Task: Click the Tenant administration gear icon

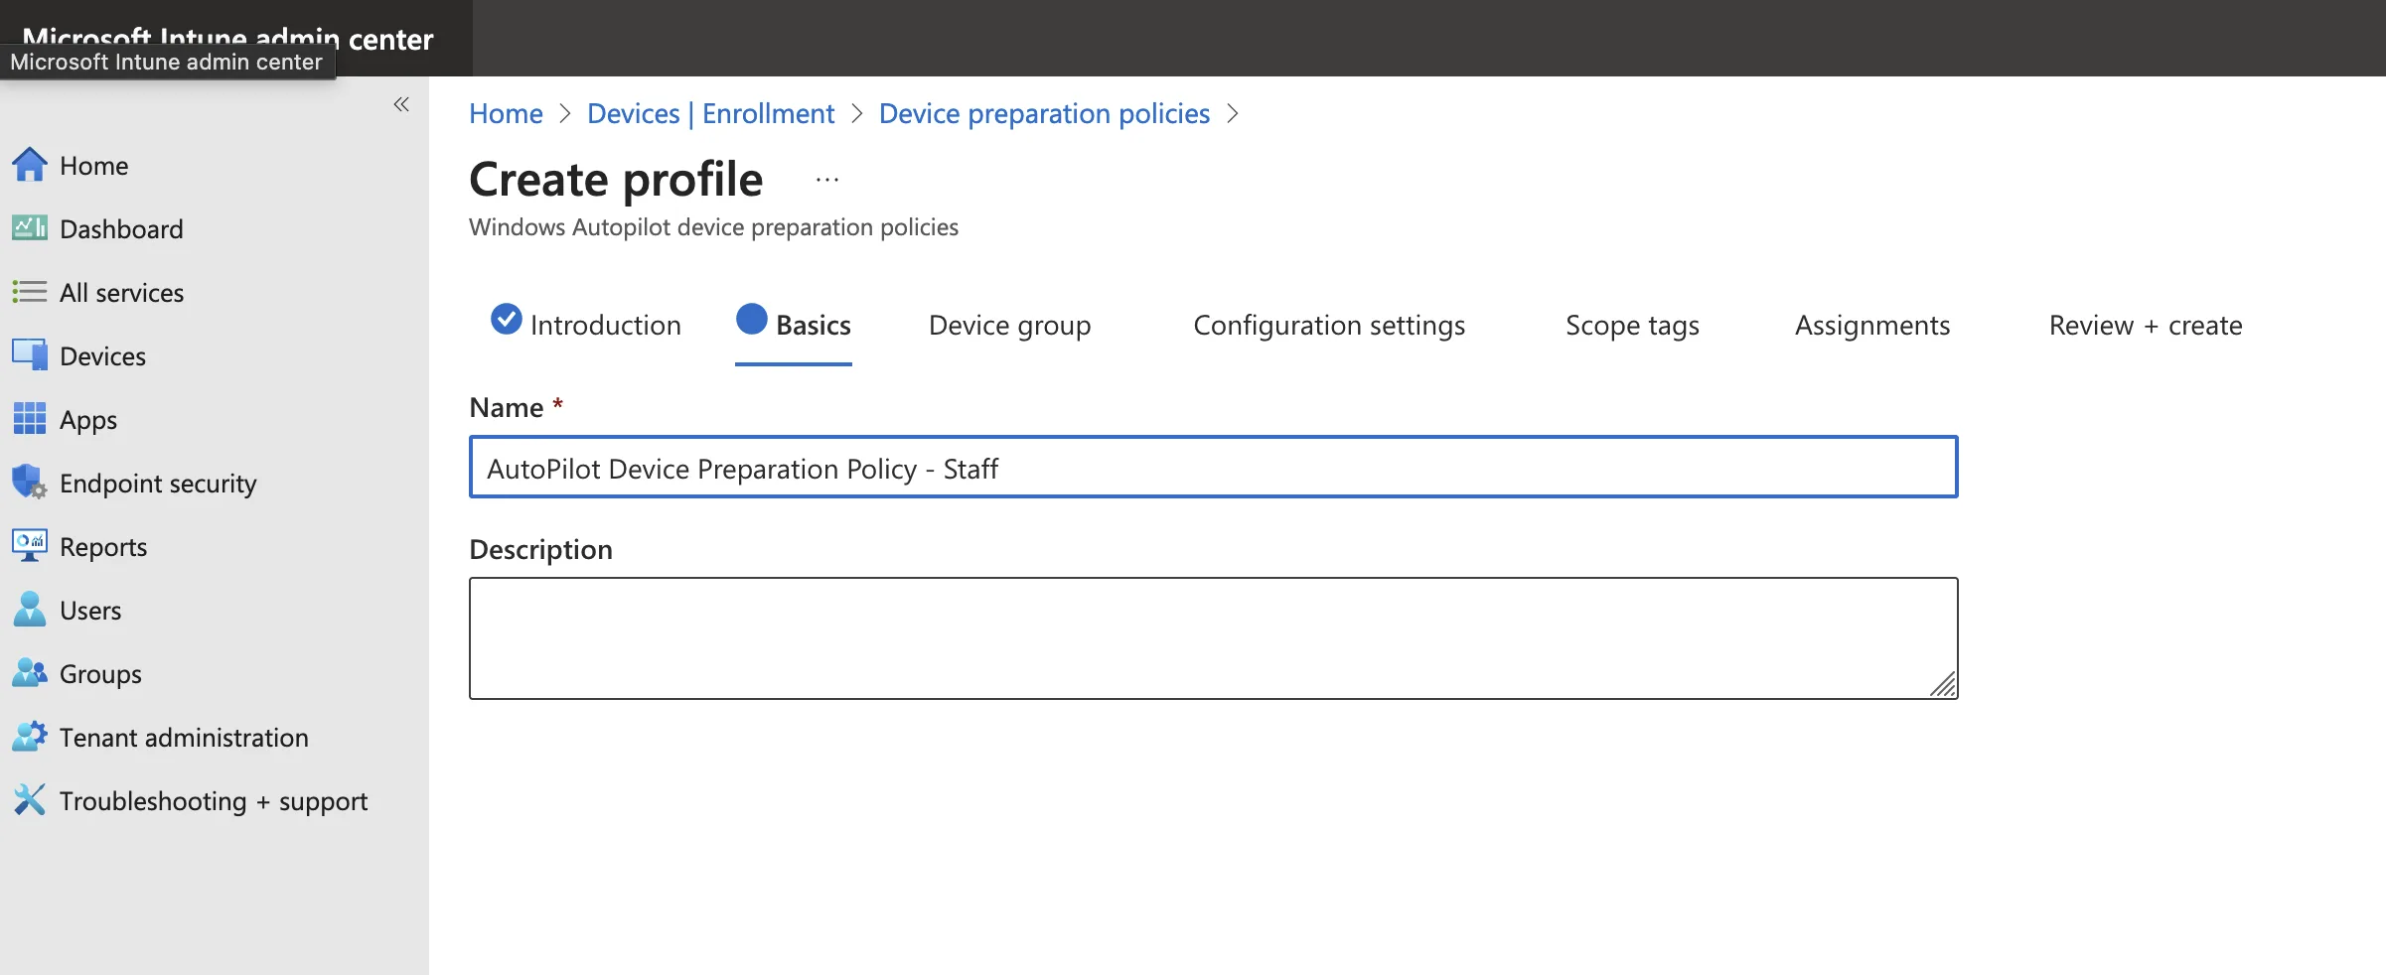Action: tap(29, 737)
